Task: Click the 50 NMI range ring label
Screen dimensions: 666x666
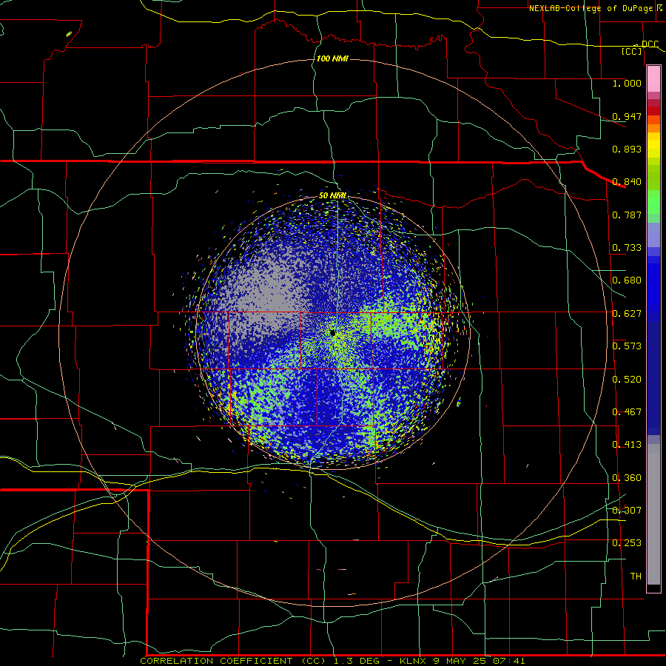Action: coord(332,195)
